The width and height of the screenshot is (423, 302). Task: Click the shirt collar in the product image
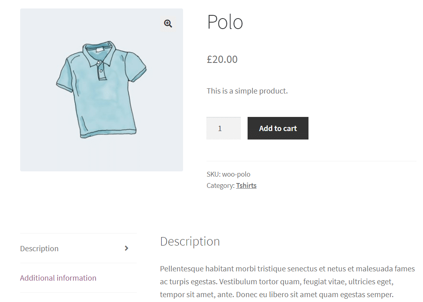100,53
